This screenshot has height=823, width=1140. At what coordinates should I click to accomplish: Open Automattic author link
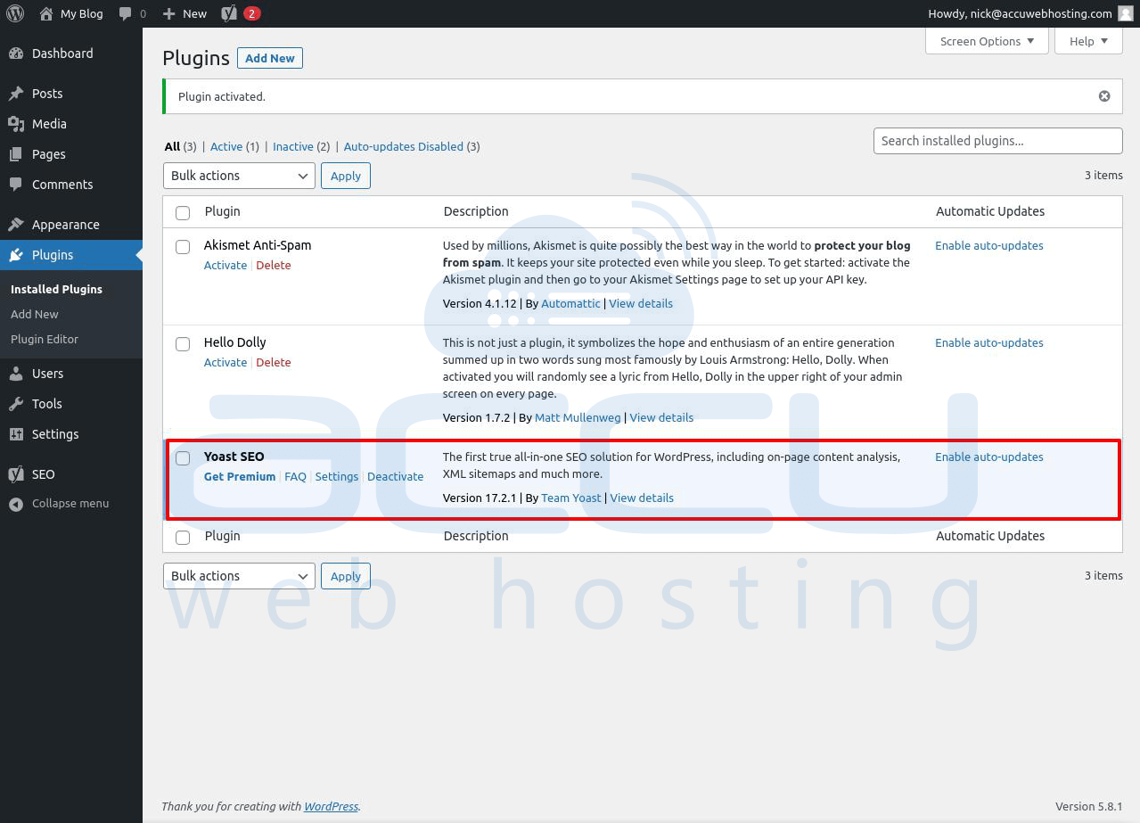click(x=570, y=303)
